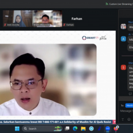Screen dimensions: 133x133
Task: Click the blue 'A' chat avatar
Action: pyautogui.click(x=123, y=39)
